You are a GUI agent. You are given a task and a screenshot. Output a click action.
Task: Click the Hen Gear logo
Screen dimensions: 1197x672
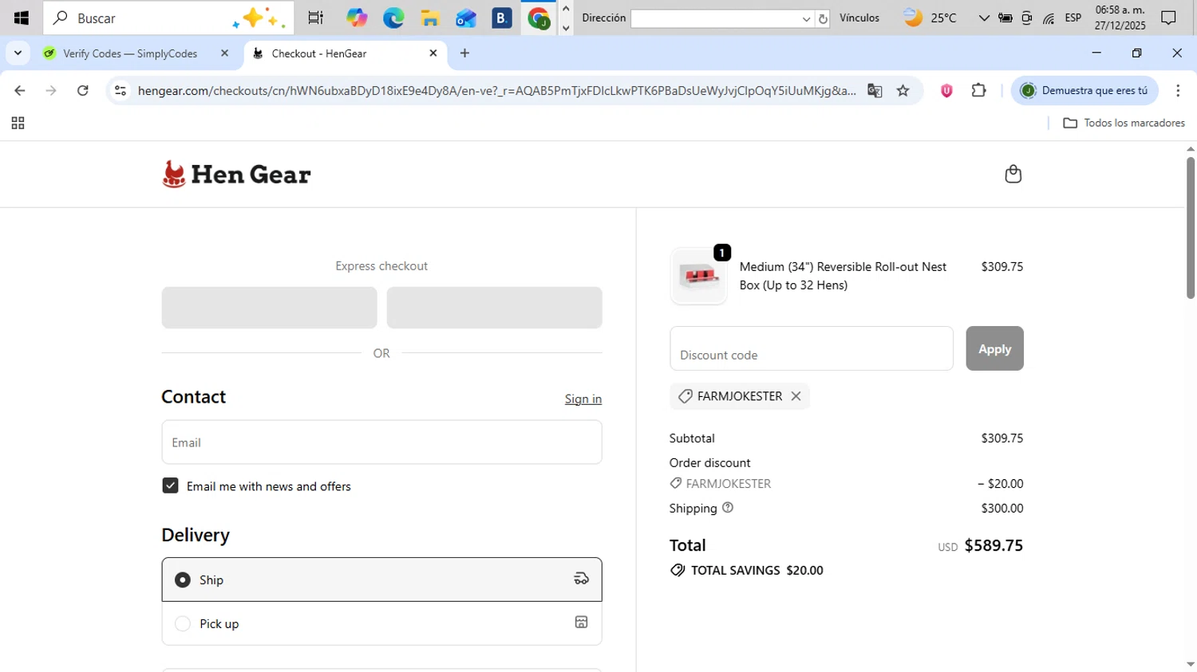[236, 174]
